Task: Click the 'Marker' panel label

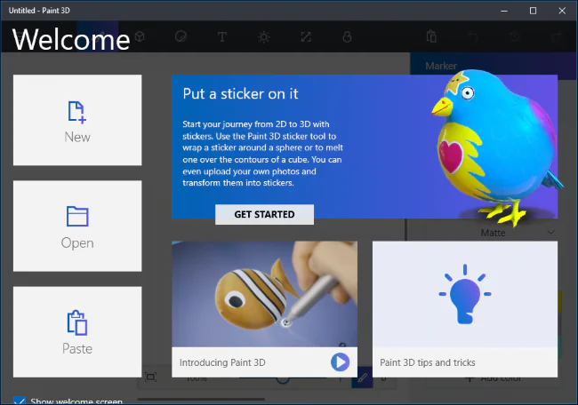Action: coord(441,66)
